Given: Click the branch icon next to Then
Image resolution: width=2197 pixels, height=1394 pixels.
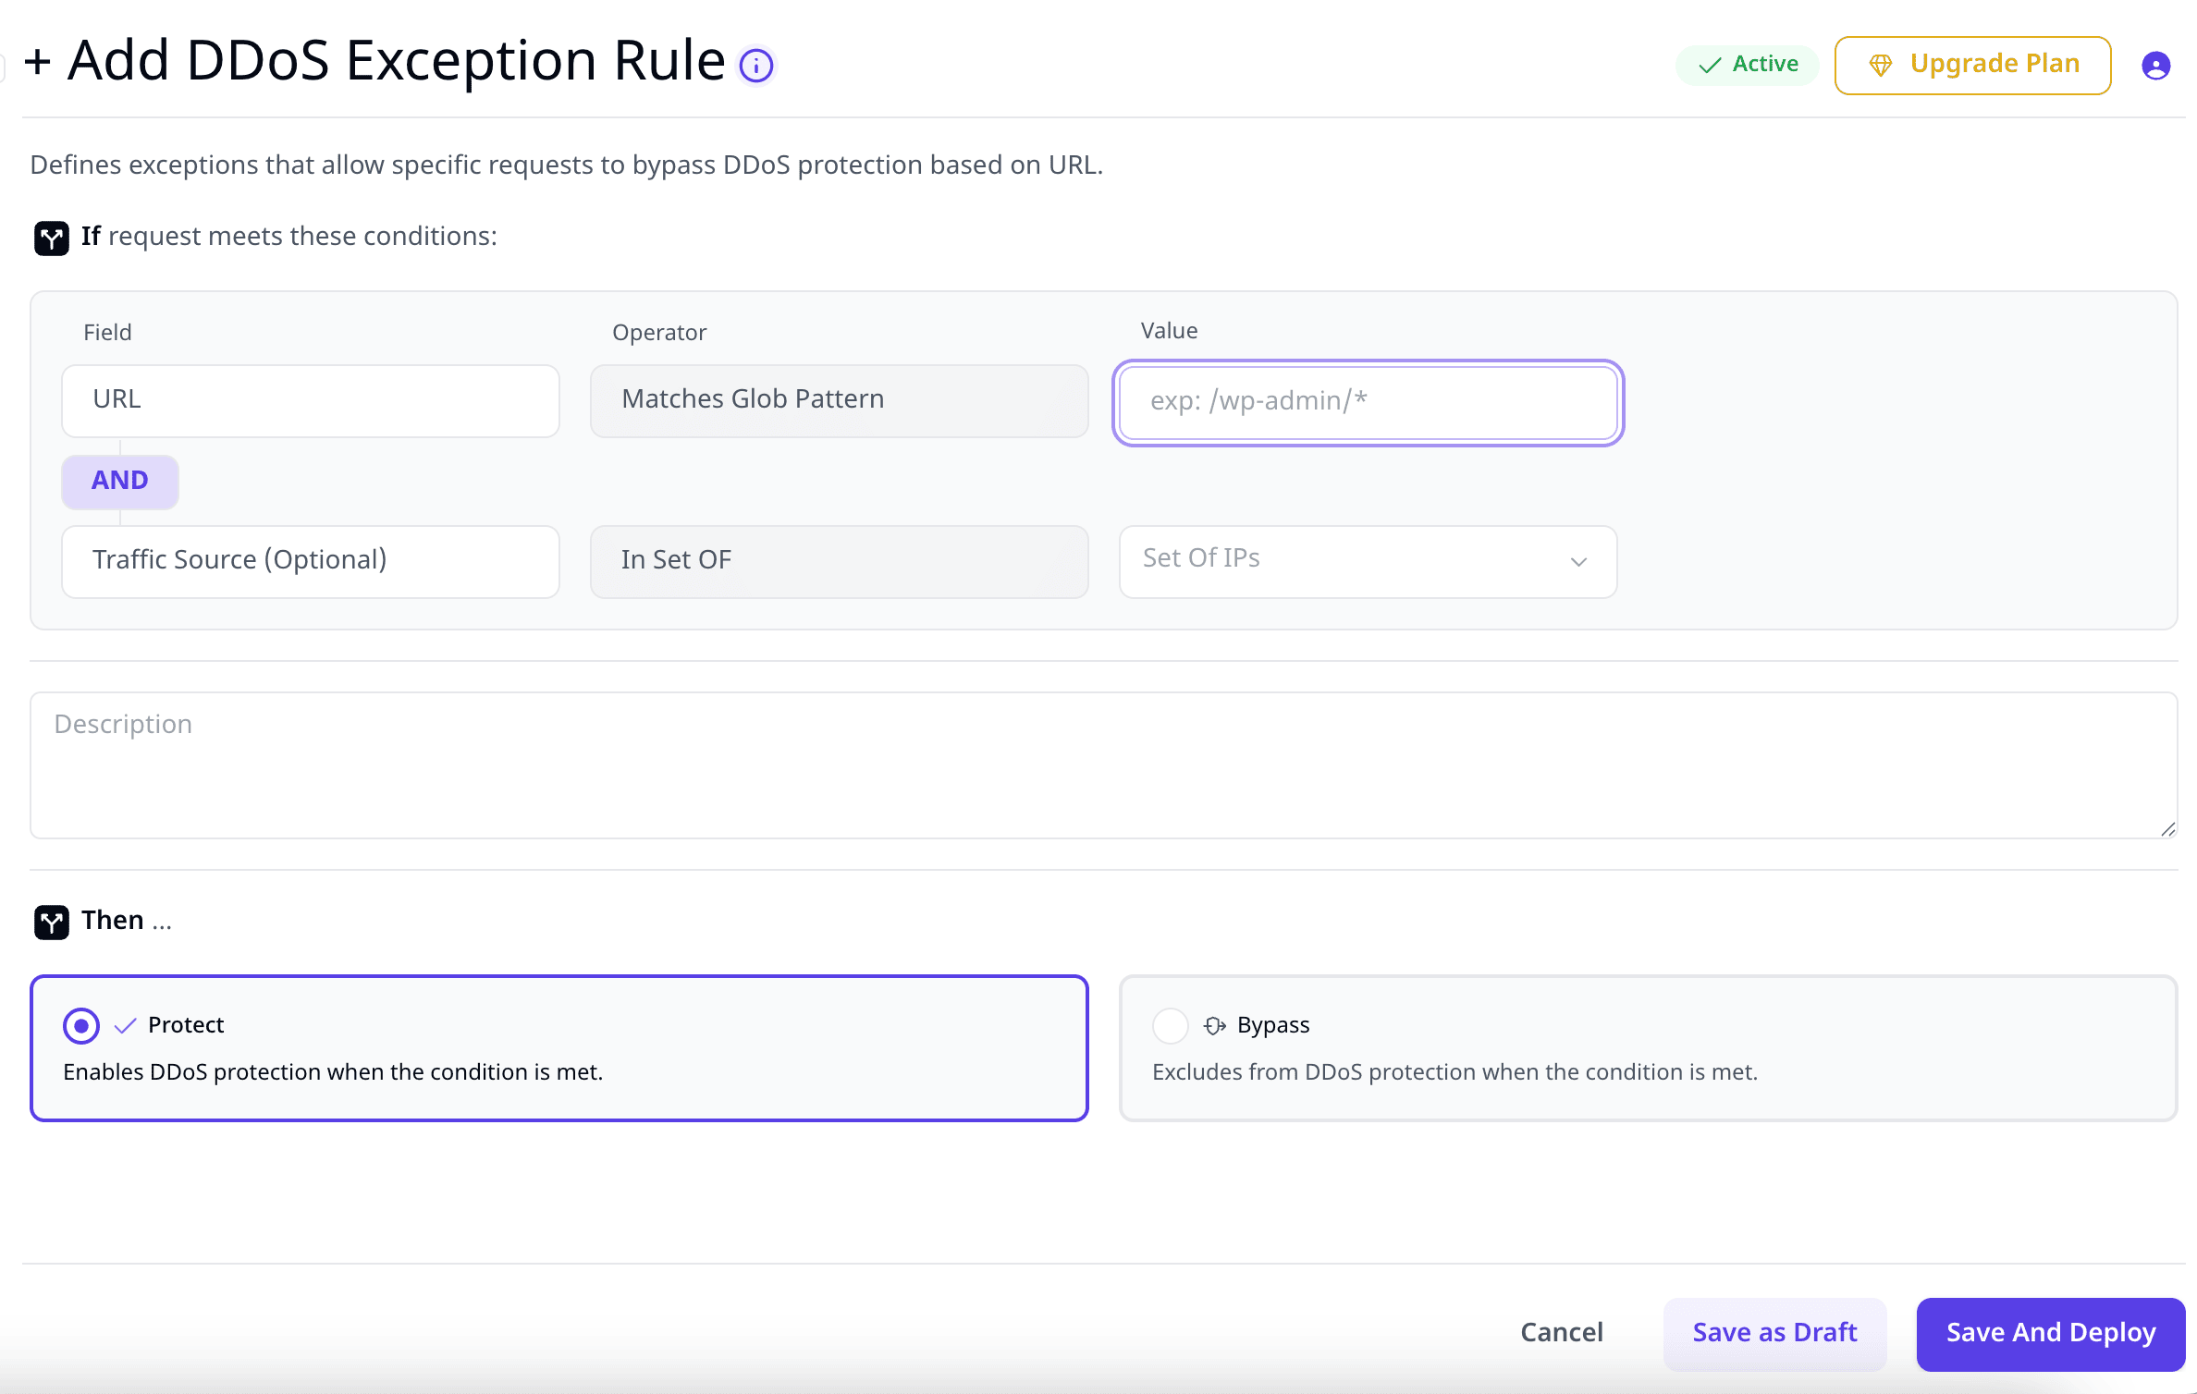Looking at the screenshot, I should click(x=52, y=922).
